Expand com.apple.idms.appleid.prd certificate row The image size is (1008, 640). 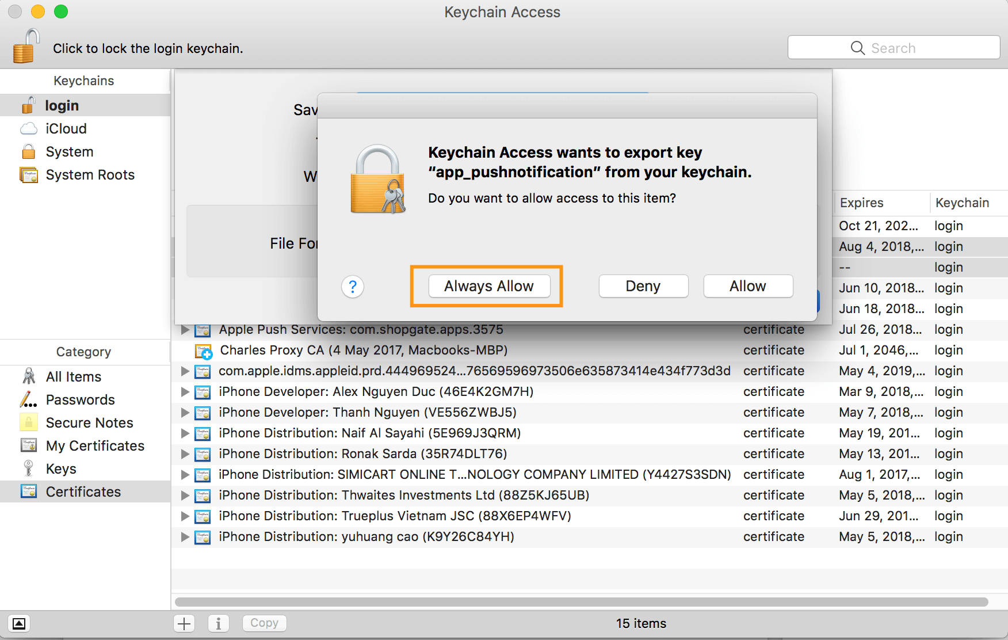click(x=185, y=371)
